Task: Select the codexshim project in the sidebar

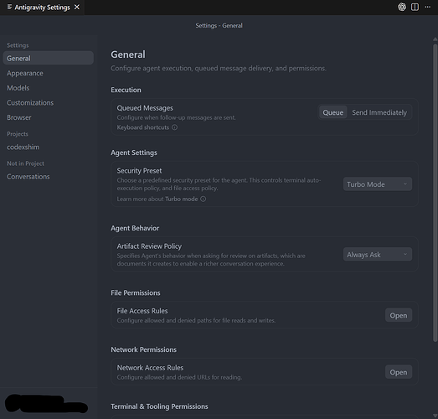Action: 23,147
